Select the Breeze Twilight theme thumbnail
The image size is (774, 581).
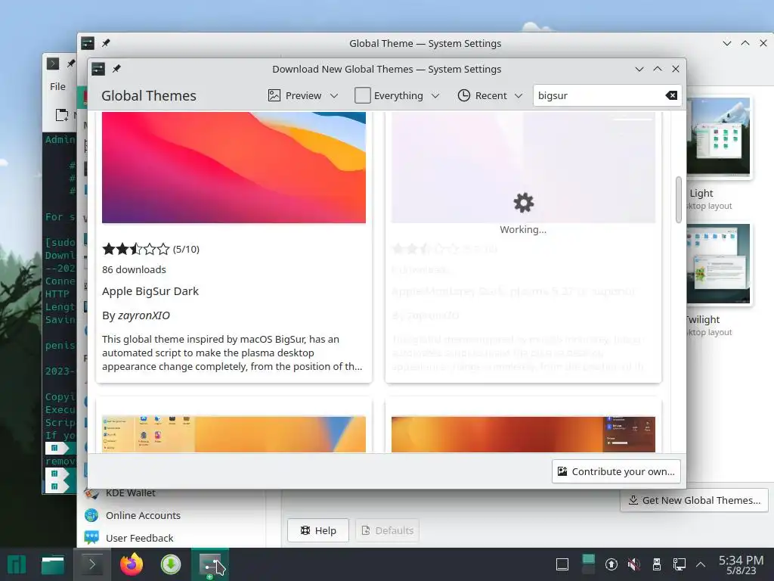click(x=718, y=263)
